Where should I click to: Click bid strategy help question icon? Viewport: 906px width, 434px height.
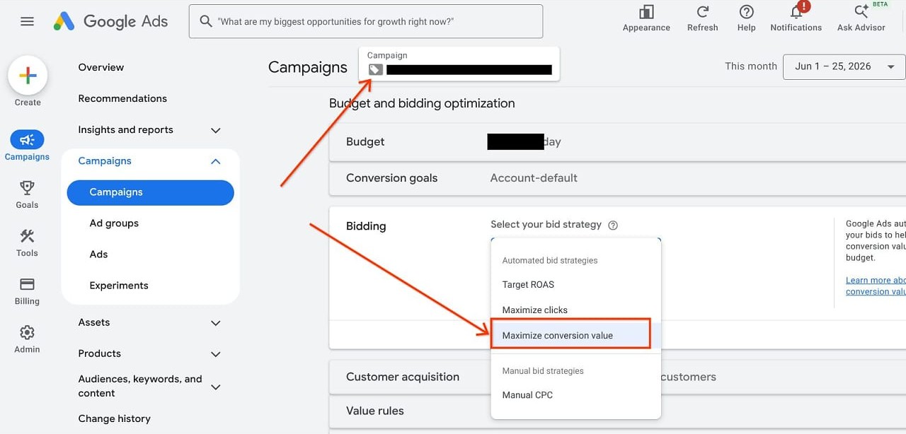pos(613,225)
